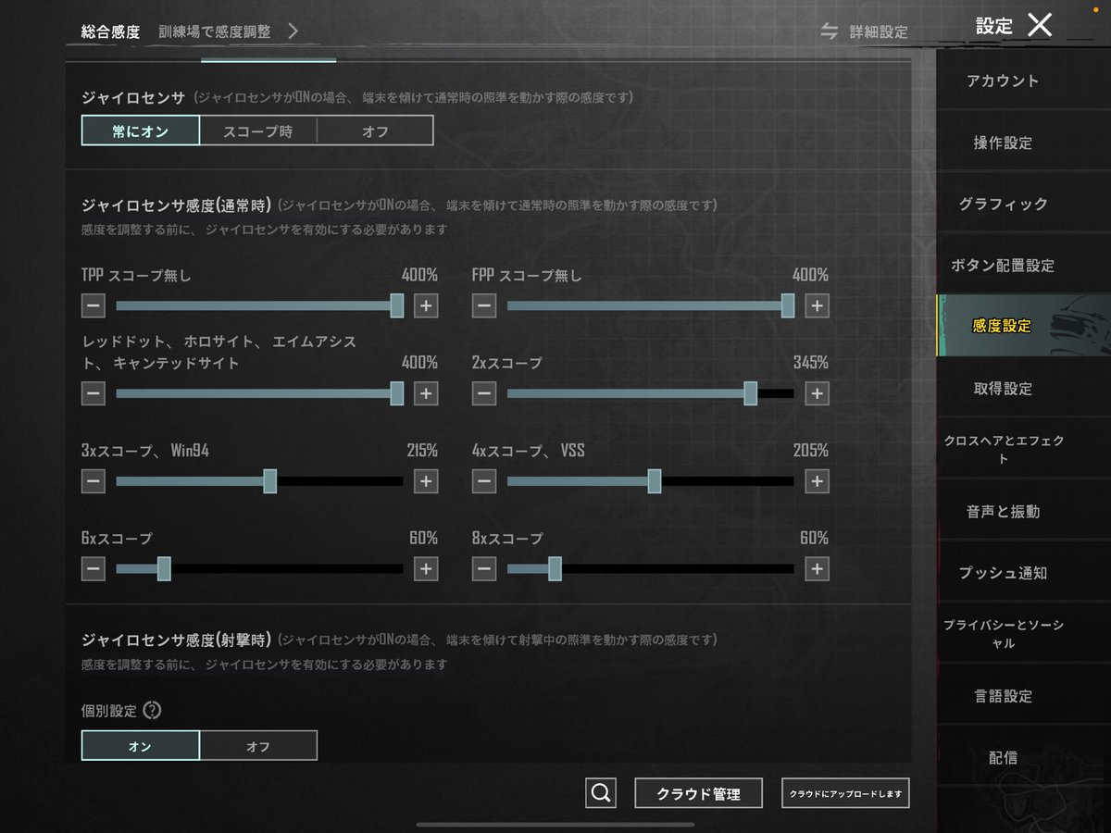Click the 3xスコープ、Win94 slider handle
This screenshot has height=833, width=1111.
click(x=270, y=481)
